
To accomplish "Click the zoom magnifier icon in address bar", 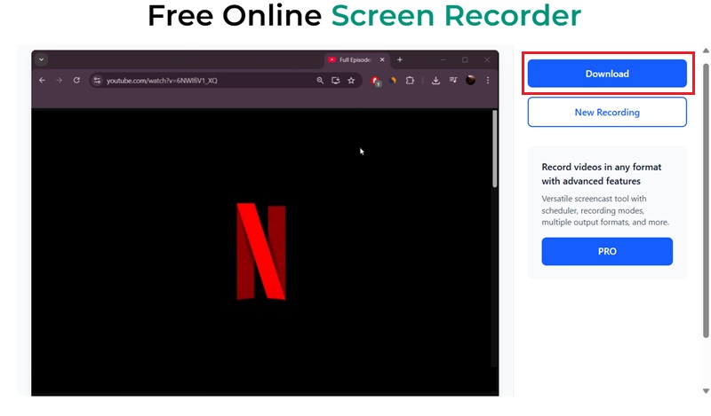I will [x=320, y=81].
